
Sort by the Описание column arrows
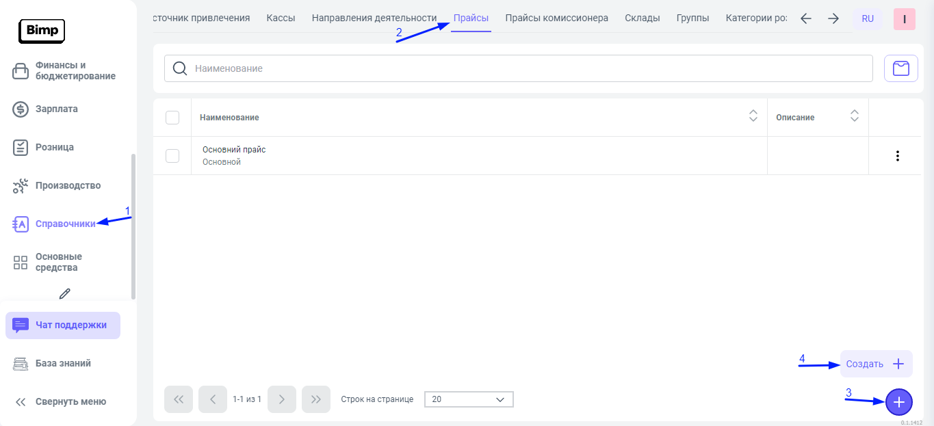coord(854,117)
